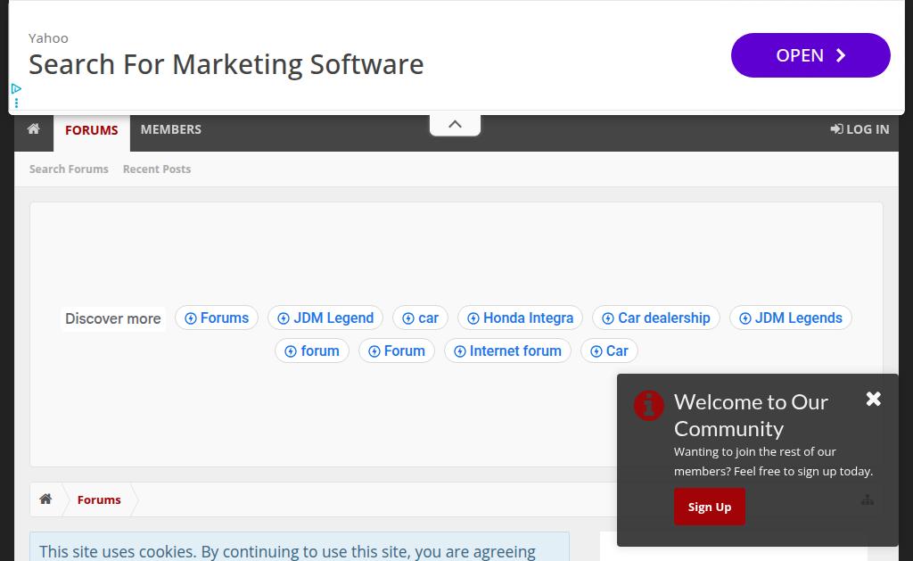Click the Log In link
Screen dimensions: 913x561
coord(860,129)
